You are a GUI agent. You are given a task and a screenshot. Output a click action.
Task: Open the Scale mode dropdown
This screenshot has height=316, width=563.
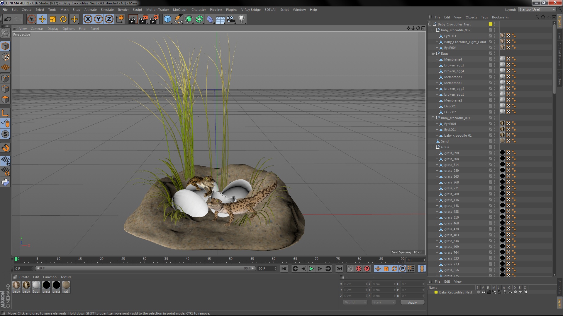point(384,302)
